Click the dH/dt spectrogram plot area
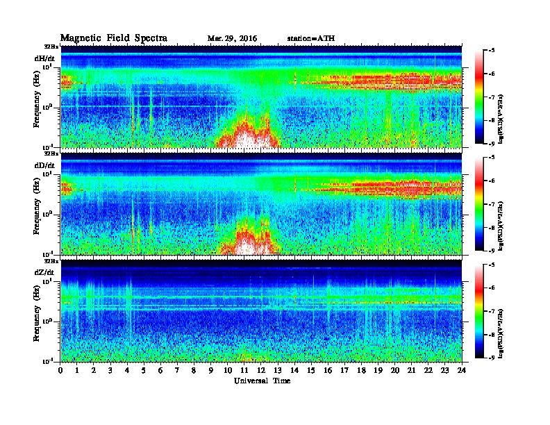 pyautogui.click(x=261, y=97)
